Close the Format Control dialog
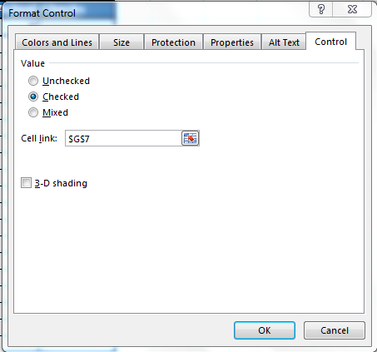 click(352, 10)
